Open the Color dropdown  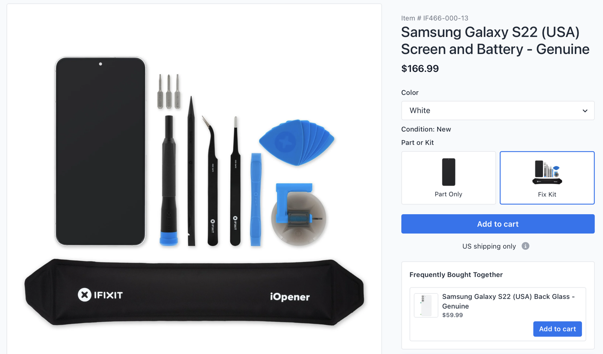(497, 110)
